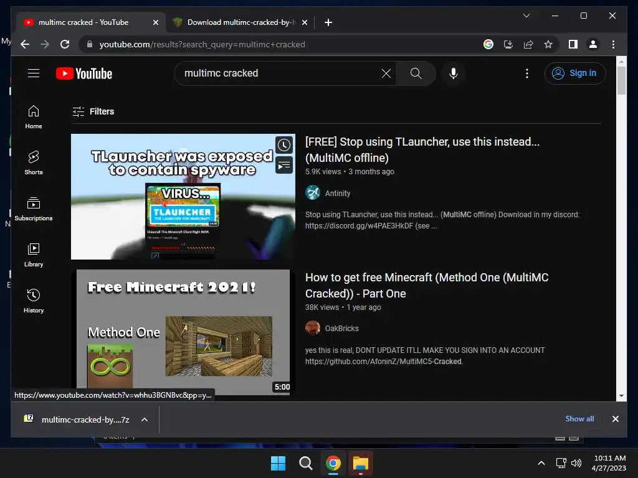This screenshot has height=478, width=638.
Task: Open Windows taskbar search
Action: [x=305, y=463]
